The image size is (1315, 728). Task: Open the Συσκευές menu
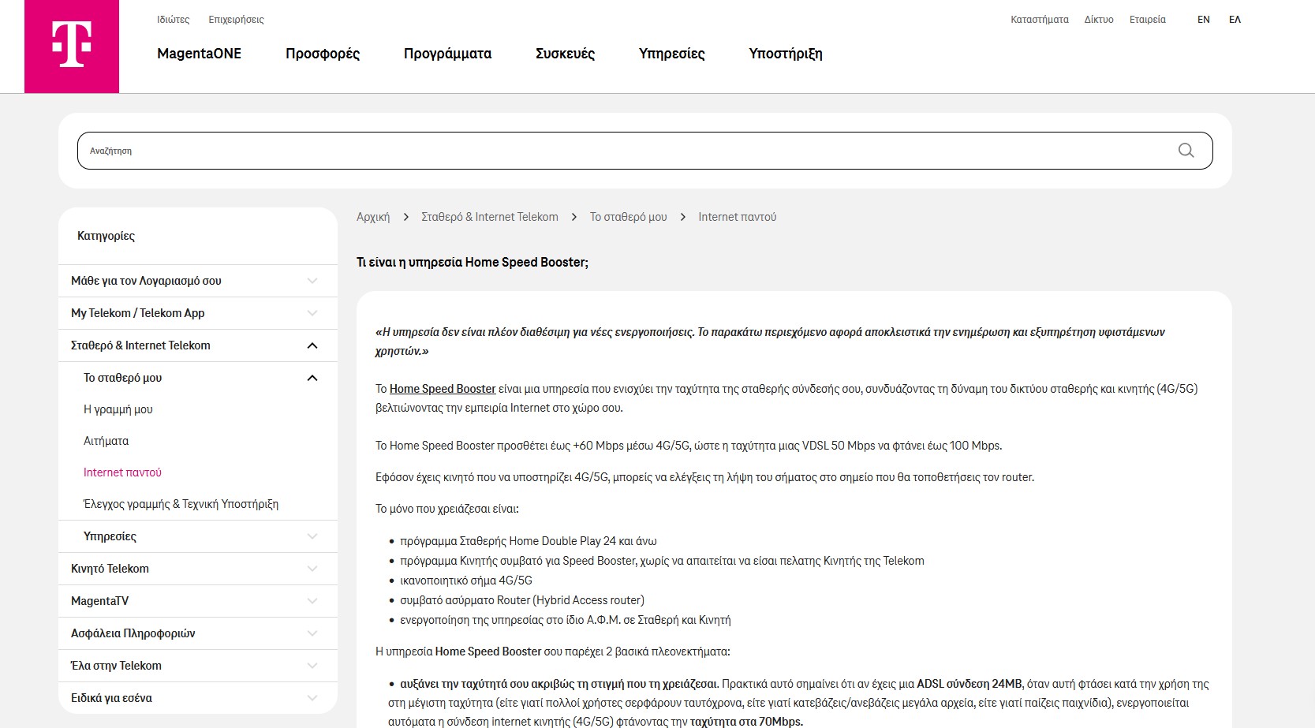(565, 54)
